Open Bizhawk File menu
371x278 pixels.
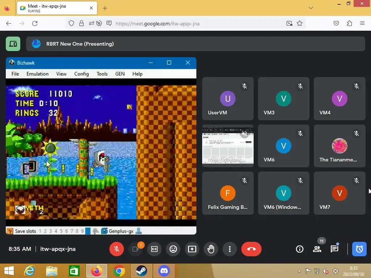(x=15, y=74)
